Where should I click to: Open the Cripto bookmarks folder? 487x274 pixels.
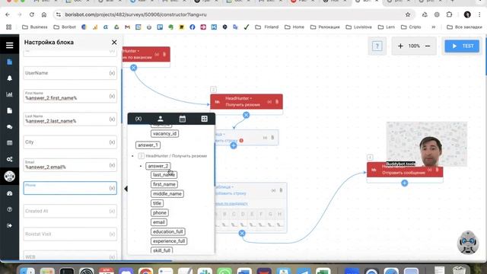pyautogui.click(x=411, y=27)
